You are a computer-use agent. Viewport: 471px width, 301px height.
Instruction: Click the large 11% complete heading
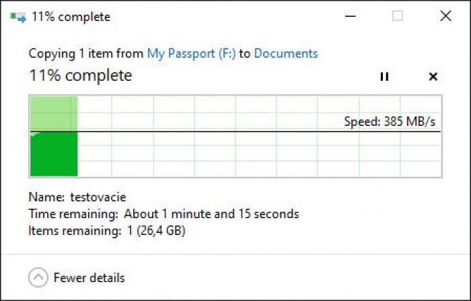(81, 75)
